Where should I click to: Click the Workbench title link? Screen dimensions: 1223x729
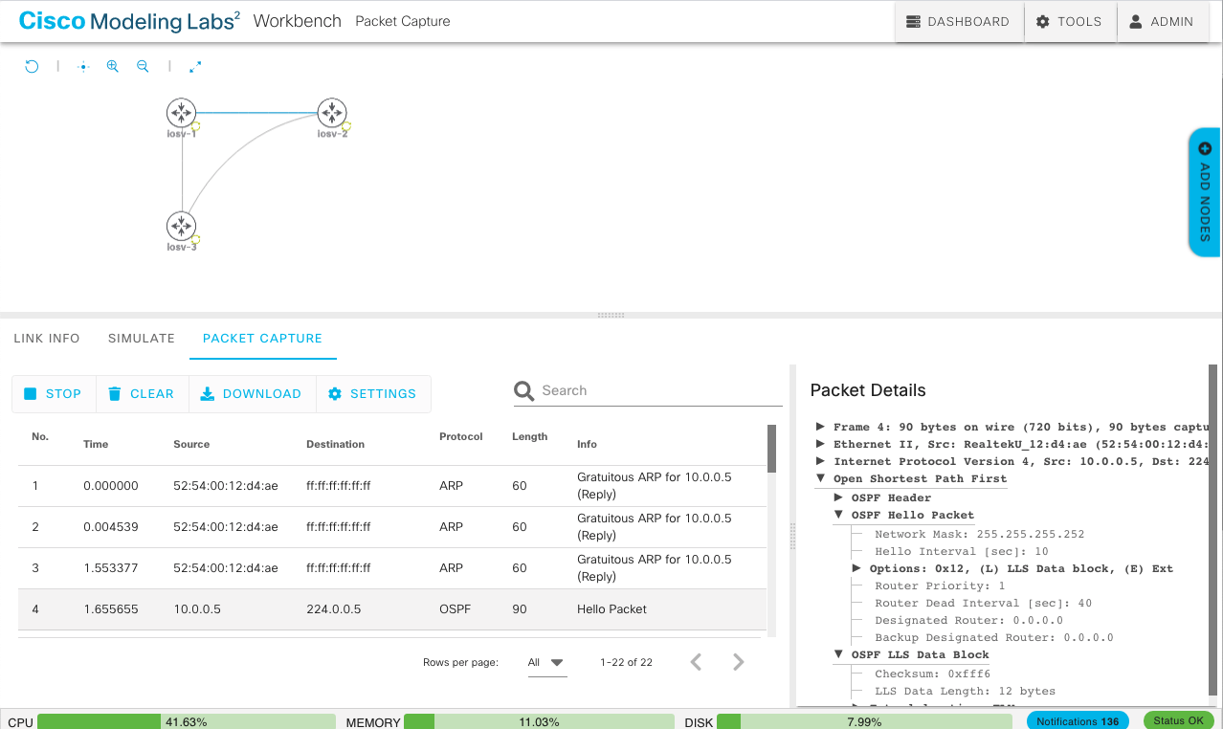(297, 21)
